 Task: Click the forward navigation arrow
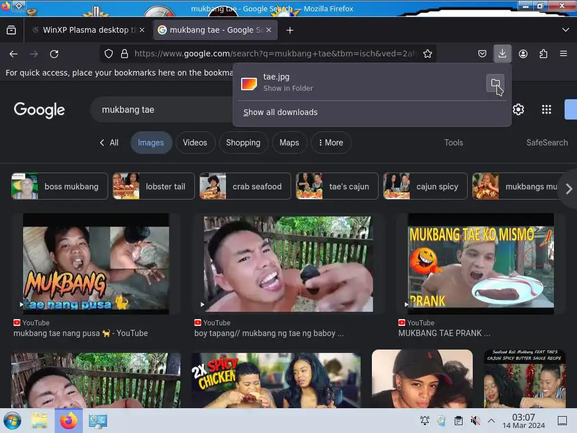[34, 54]
